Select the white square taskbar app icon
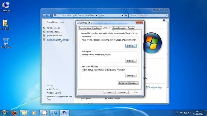Image resolution: width=207 pixels, height=116 pixels. (x=45, y=113)
